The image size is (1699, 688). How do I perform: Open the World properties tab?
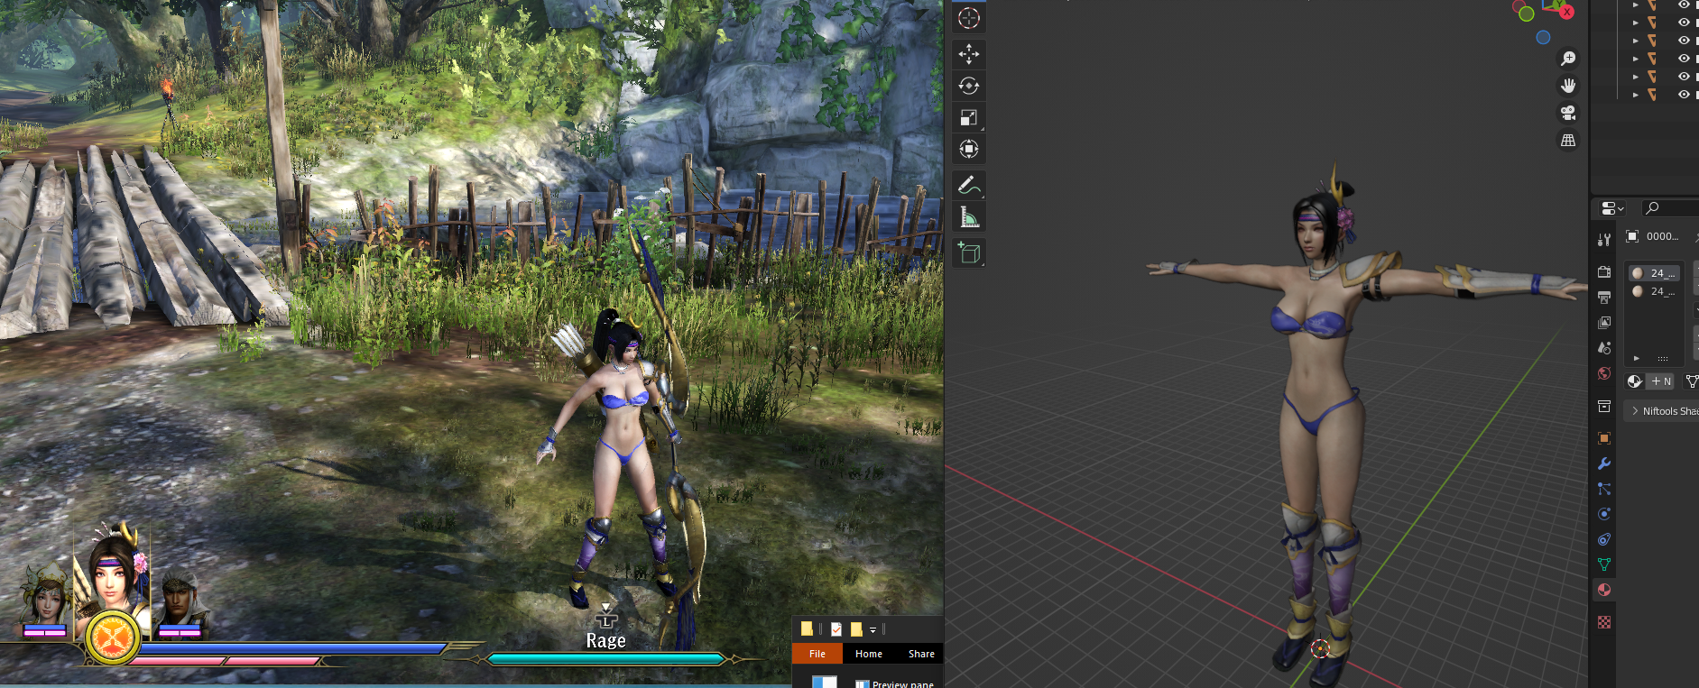1604,373
